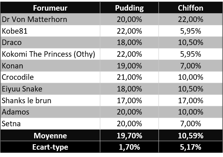Click the Forumeur column header
This screenshot has height=157, width=223.
[x=50, y=8]
